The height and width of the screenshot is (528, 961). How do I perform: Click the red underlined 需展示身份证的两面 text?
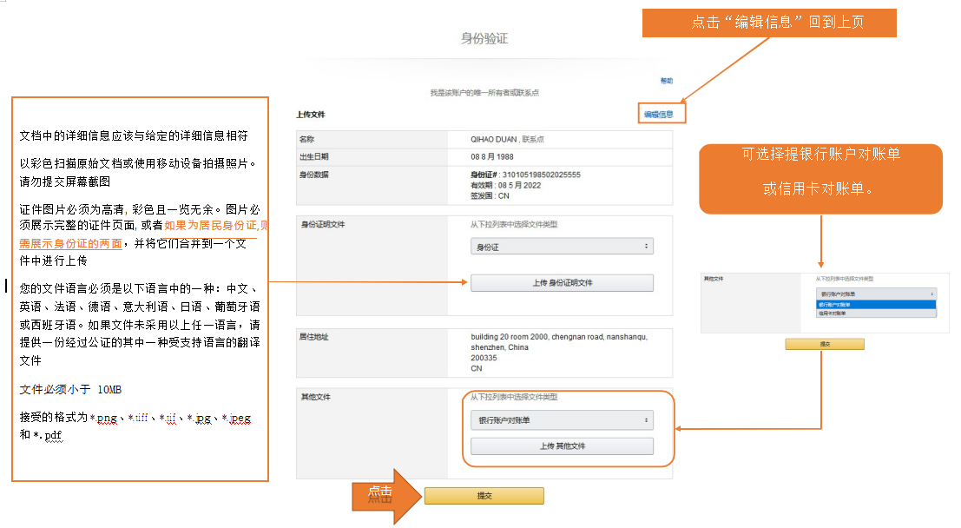[69, 242]
